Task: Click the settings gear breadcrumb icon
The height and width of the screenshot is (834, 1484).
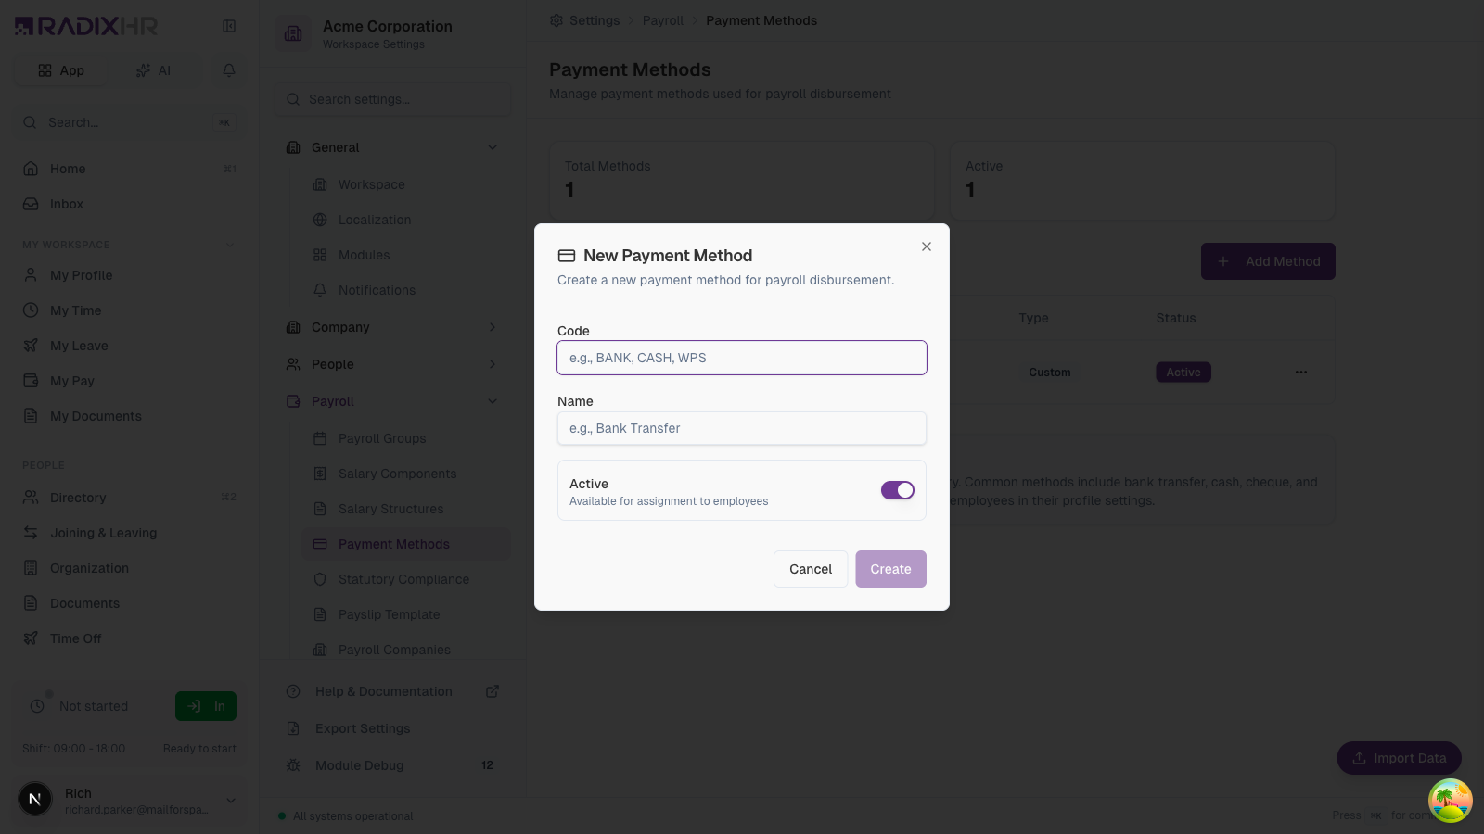Action: pos(556,20)
